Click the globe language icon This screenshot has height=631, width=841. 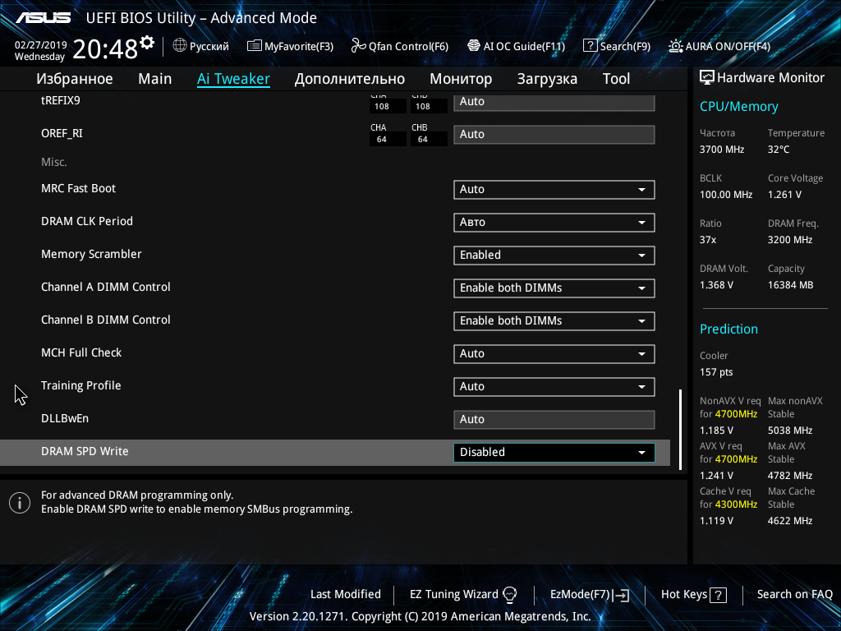click(x=180, y=46)
